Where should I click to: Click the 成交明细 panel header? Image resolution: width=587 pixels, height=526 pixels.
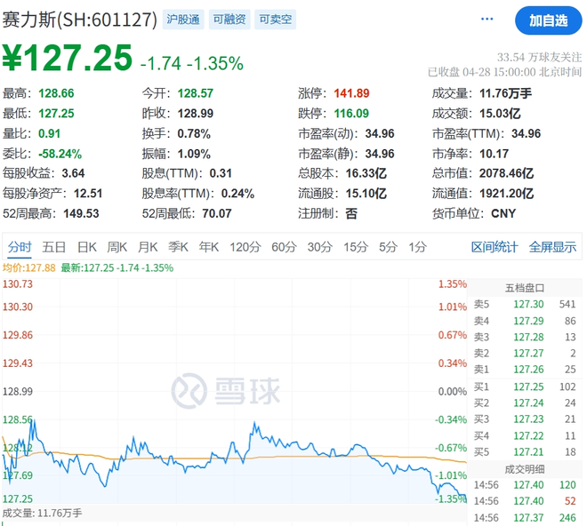click(x=525, y=469)
